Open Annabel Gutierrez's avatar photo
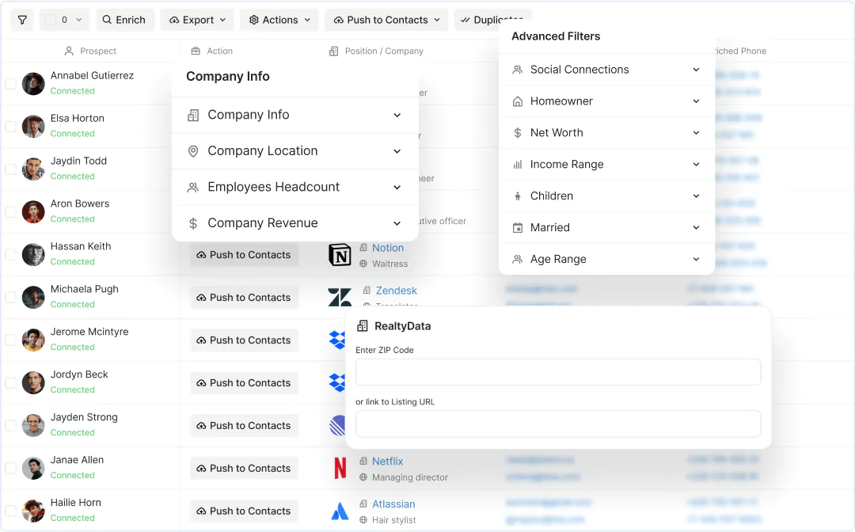This screenshot has width=855, height=532. tap(33, 84)
